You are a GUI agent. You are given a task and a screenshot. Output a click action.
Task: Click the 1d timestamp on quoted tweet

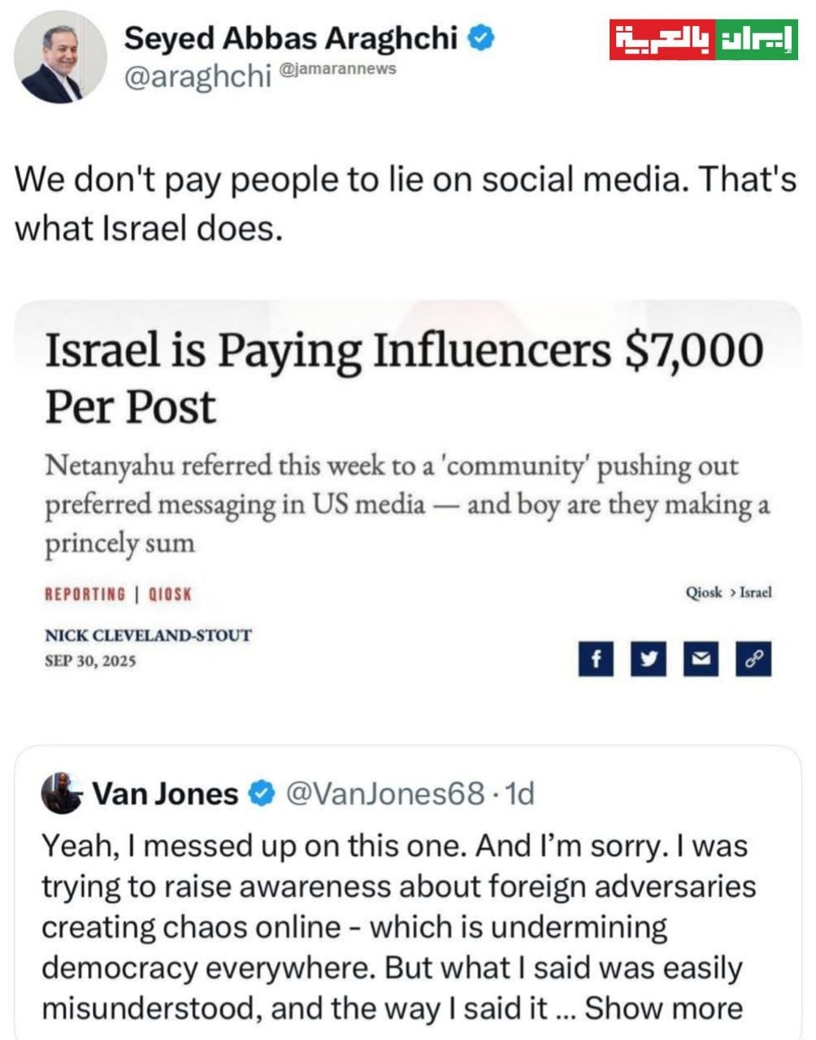(x=519, y=793)
